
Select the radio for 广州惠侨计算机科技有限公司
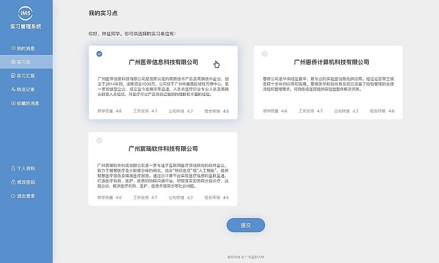[264, 54]
